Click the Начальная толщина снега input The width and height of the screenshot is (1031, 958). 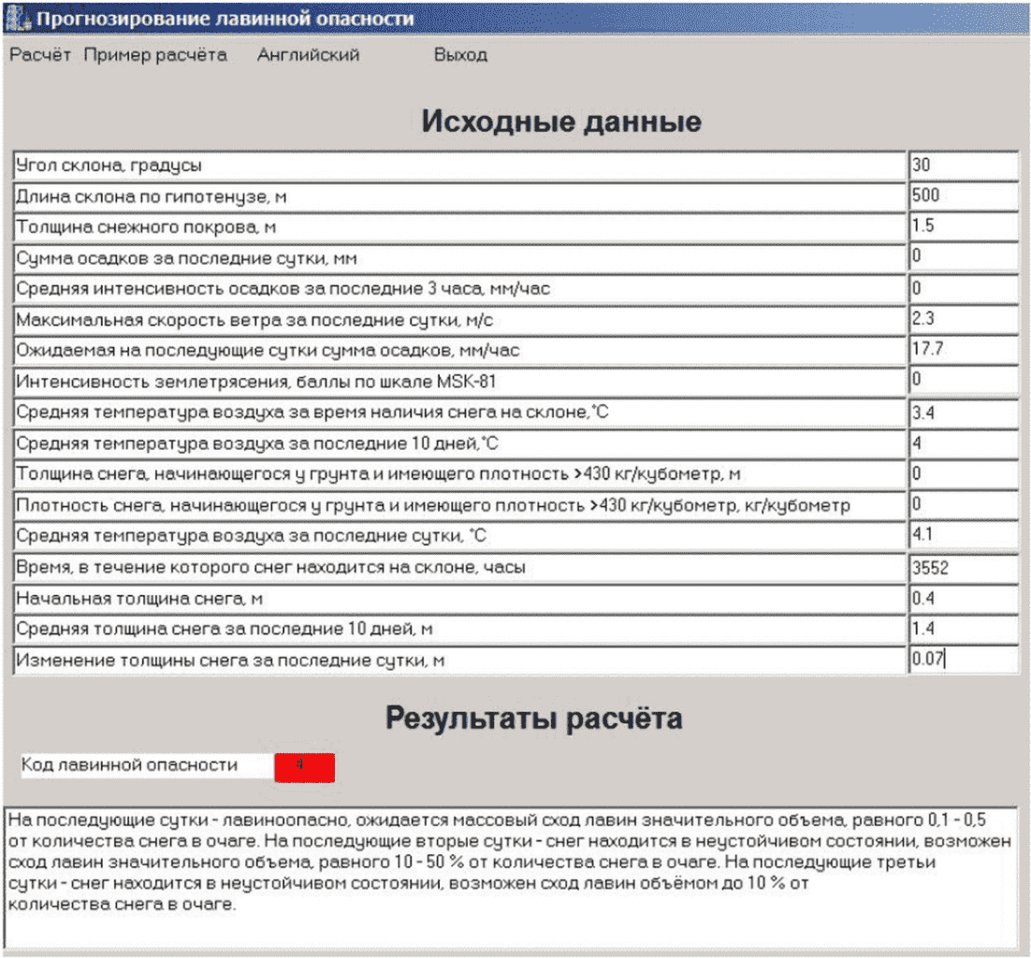click(x=963, y=599)
